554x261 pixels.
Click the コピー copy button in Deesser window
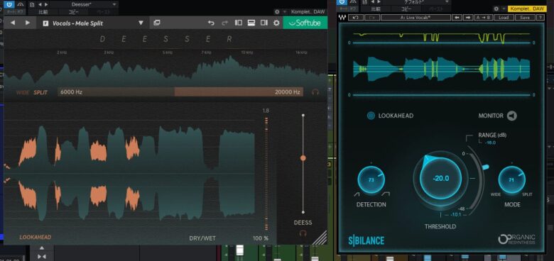pos(73,11)
